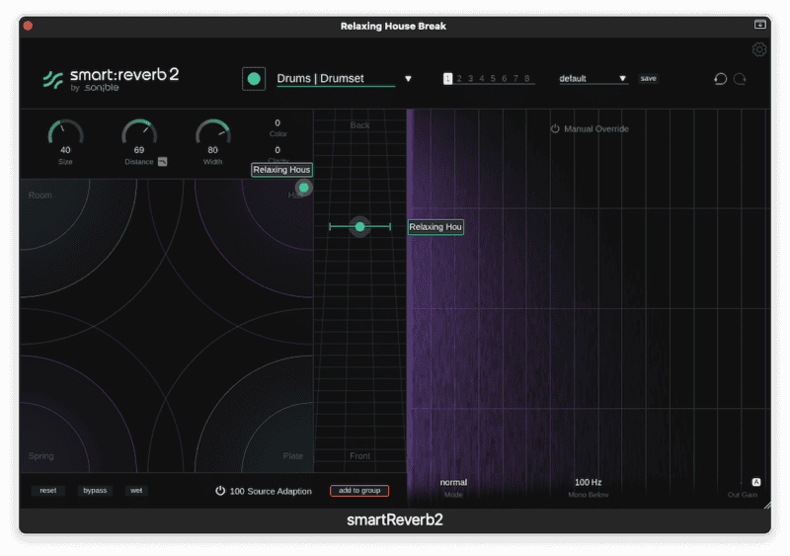Click the Spring corner of style matrix
Image resolution: width=790 pixels, height=556 pixels.
pyautogui.click(x=41, y=456)
